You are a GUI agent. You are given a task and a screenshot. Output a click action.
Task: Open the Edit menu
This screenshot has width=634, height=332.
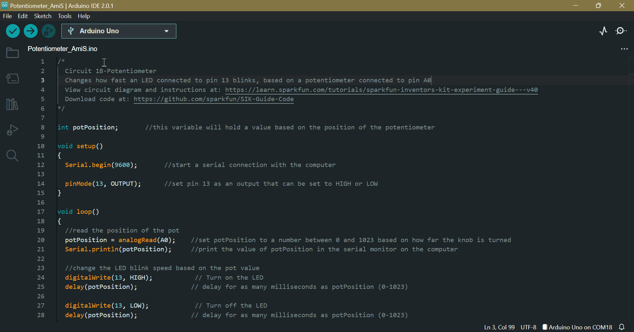tap(23, 16)
